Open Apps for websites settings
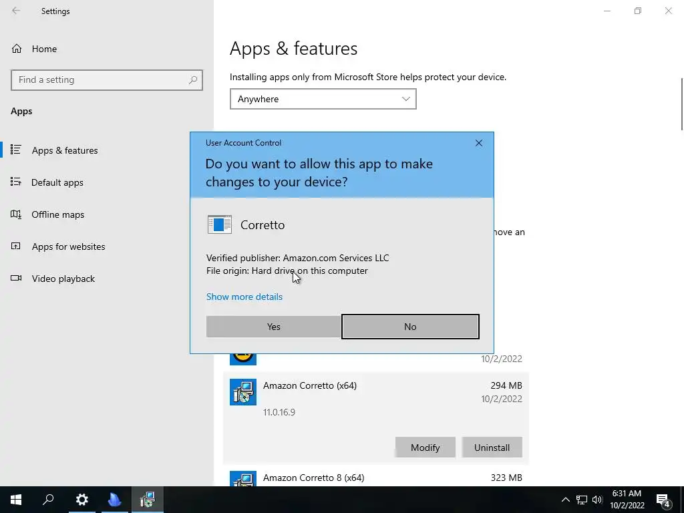The width and height of the screenshot is (684, 513). pos(69,246)
